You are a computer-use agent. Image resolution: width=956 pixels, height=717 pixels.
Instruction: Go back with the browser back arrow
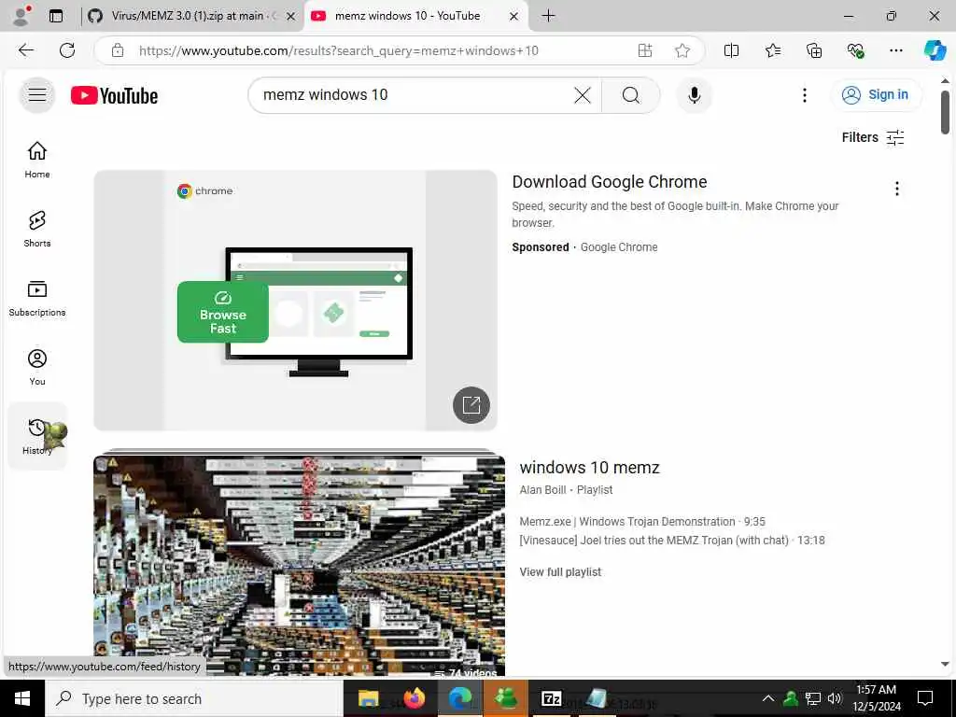pos(26,50)
